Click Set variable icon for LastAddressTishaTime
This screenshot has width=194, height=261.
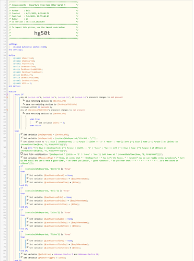(28, 248)
